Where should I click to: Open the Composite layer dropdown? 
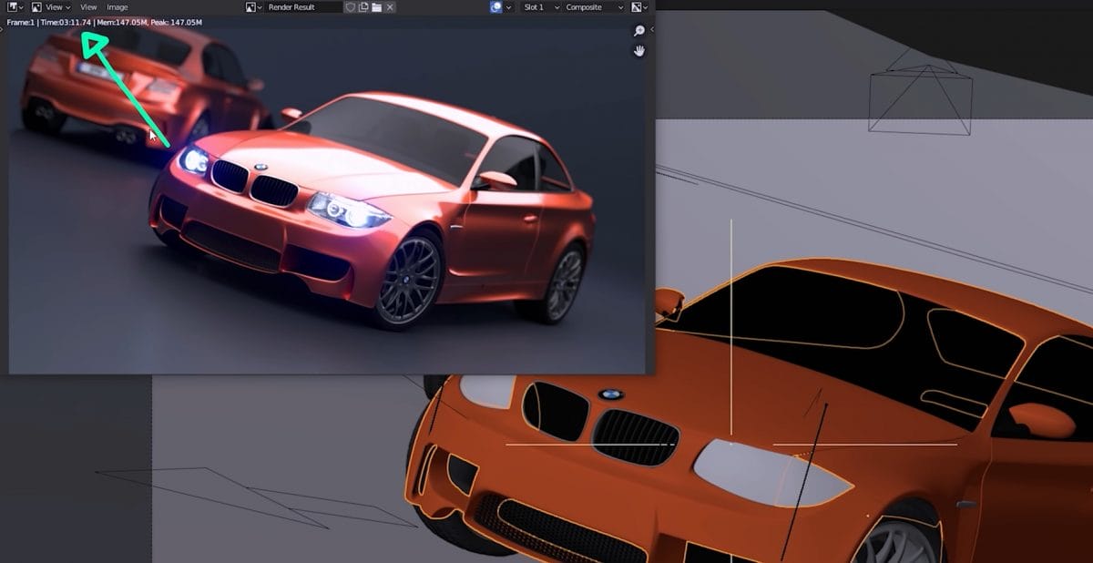tap(594, 7)
